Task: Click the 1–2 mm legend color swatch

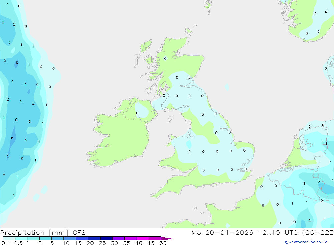Action: (33, 238)
